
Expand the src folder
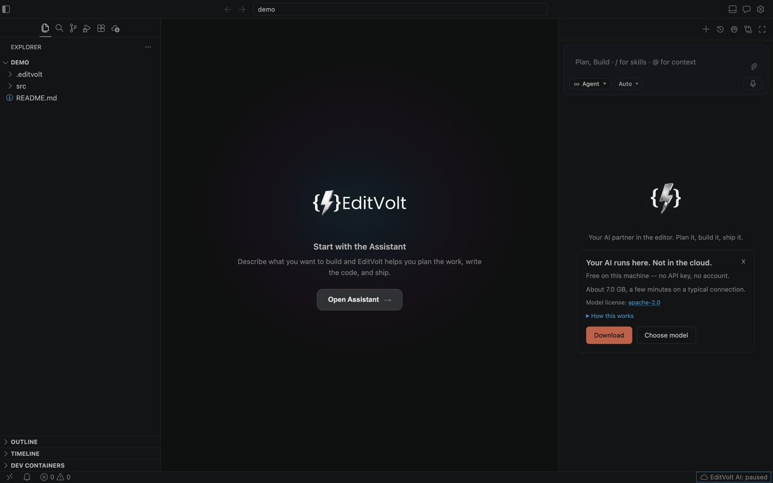[80, 86]
